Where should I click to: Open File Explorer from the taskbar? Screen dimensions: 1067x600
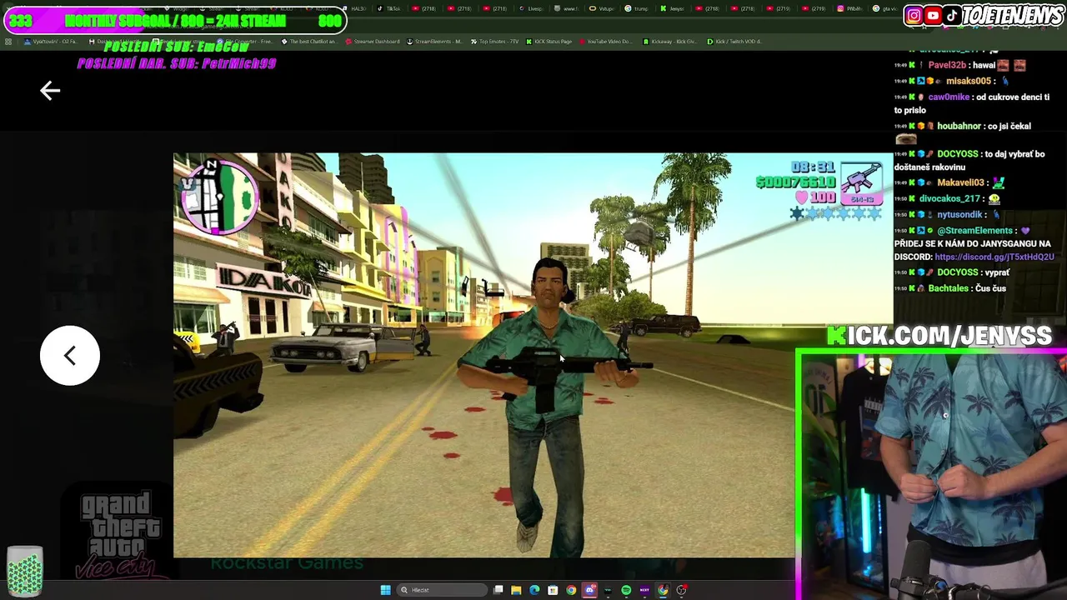point(516,590)
